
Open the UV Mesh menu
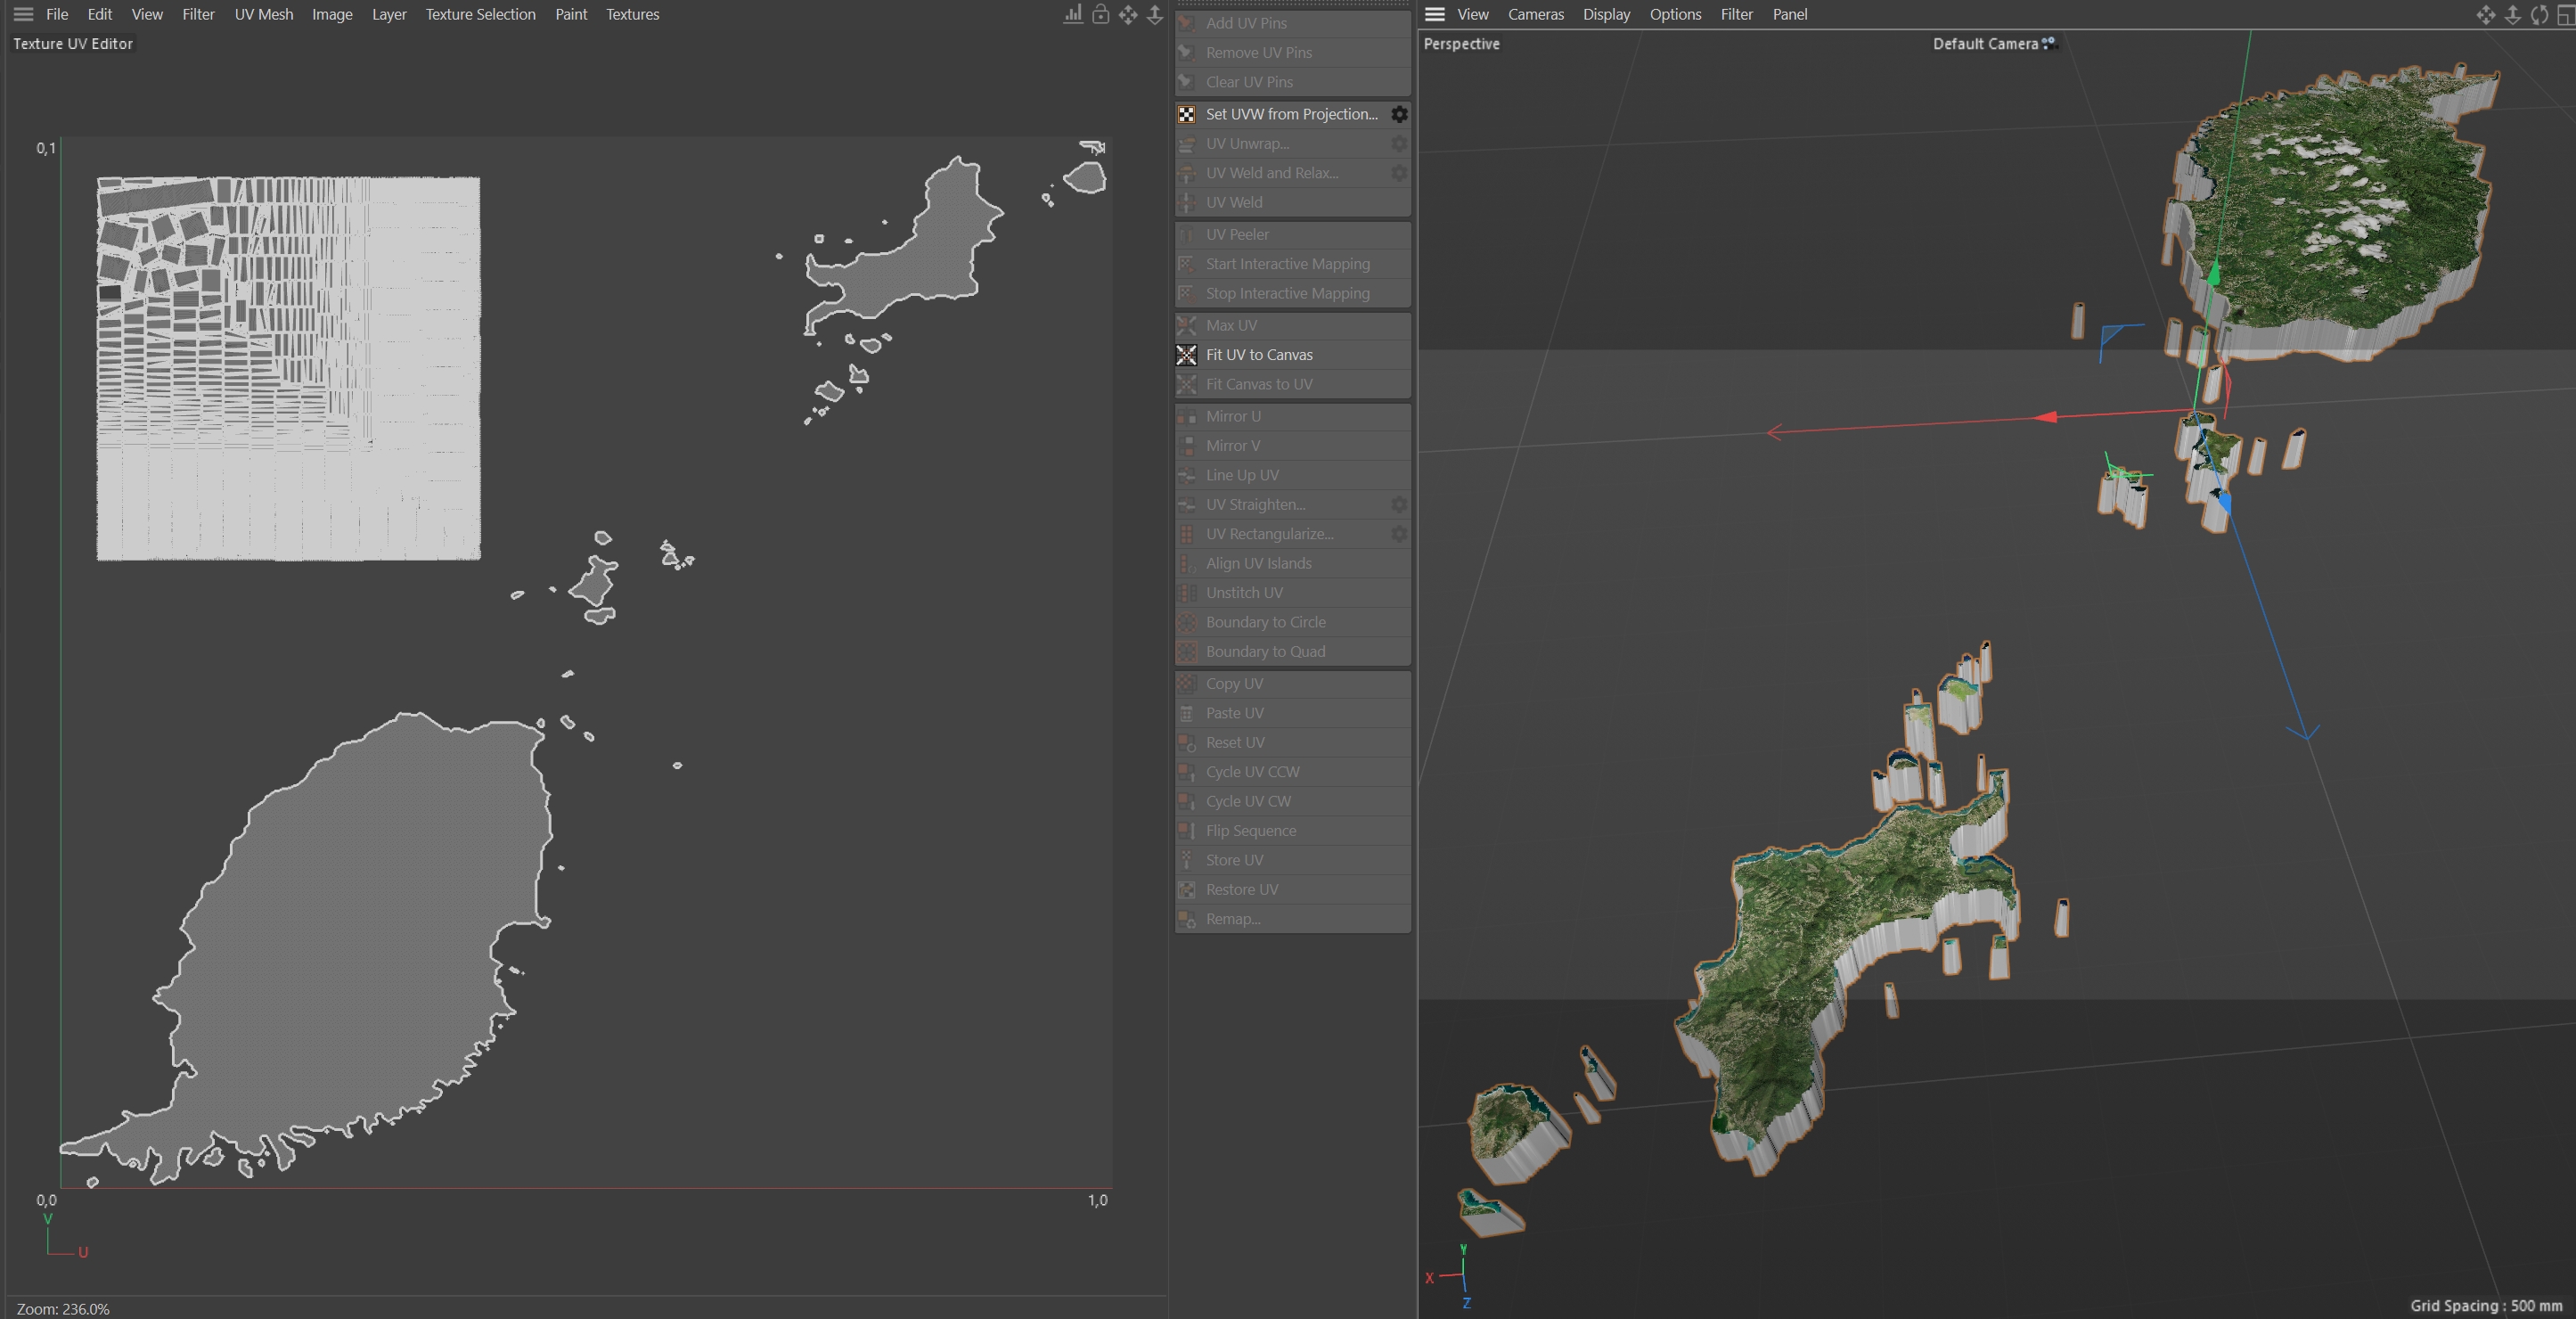tap(263, 14)
